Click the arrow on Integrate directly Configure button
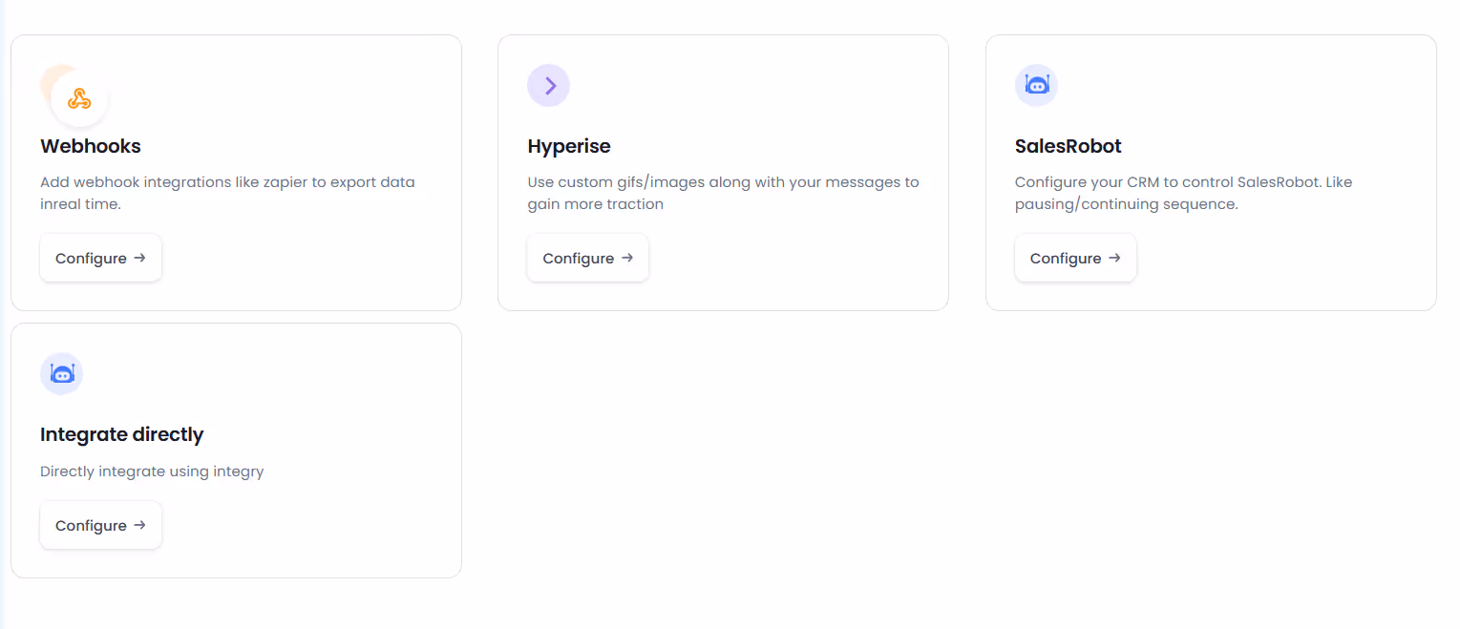 click(x=140, y=525)
